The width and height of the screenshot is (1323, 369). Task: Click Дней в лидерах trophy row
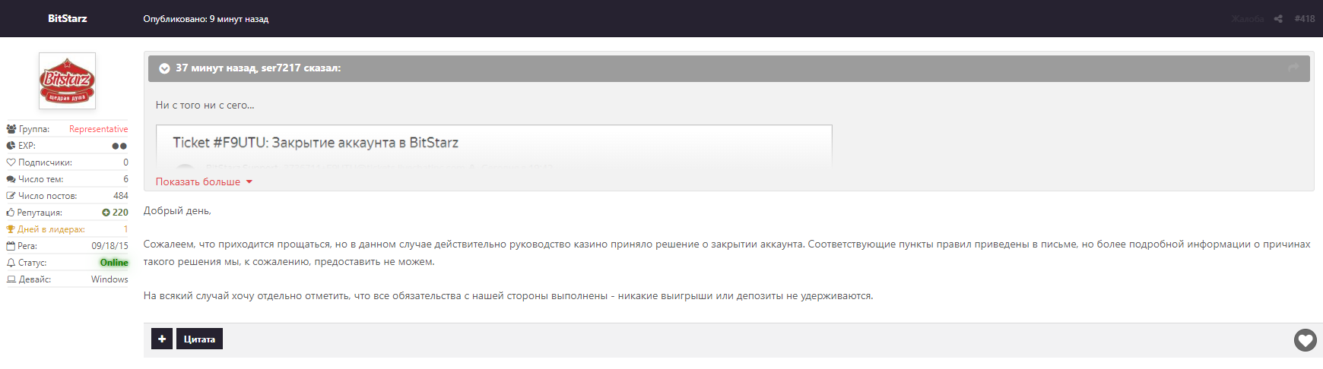(67, 229)
